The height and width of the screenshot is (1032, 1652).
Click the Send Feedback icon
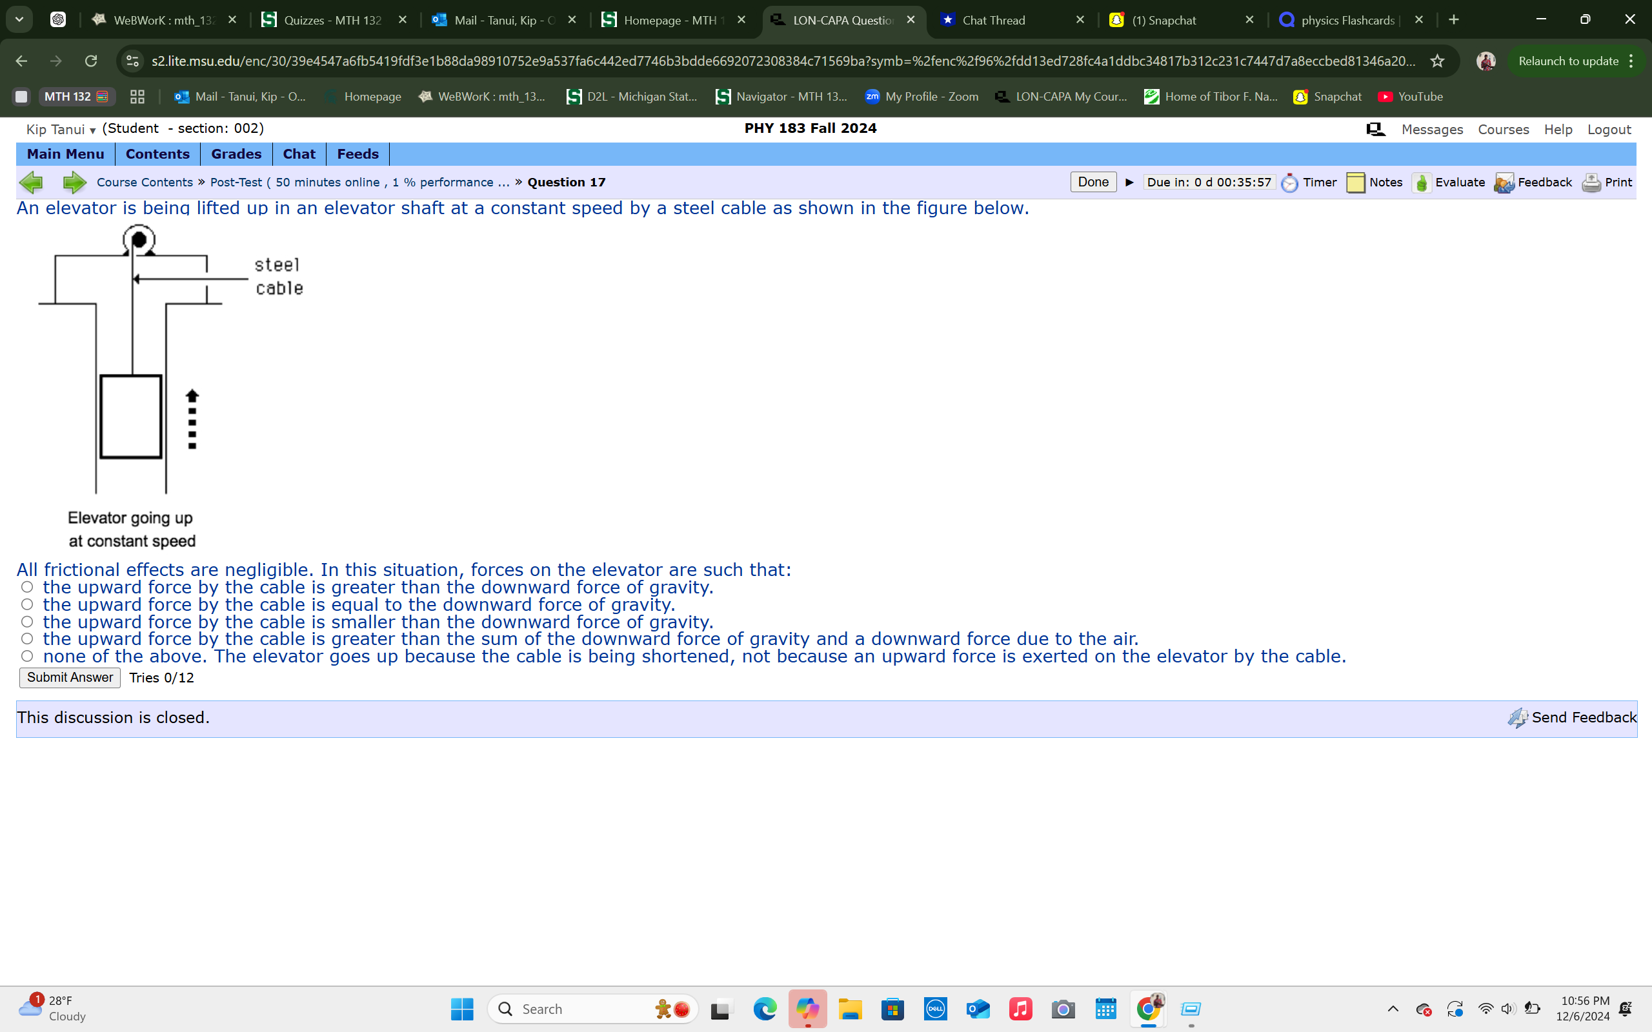1518,717
